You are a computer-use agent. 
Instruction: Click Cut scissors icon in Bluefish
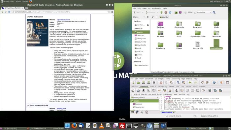[x=161, y=82]
